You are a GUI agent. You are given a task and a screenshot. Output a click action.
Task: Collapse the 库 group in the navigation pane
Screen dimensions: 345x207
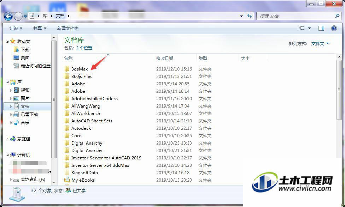7,82
